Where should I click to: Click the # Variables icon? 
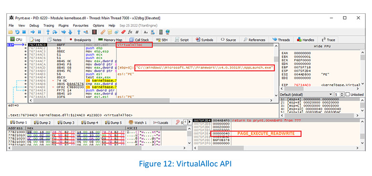click(x=137, y=32)
